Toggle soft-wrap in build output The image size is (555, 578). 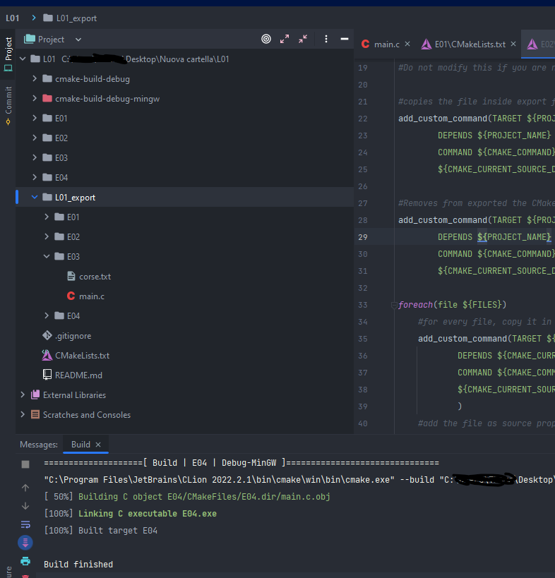(x=25, y=524)
